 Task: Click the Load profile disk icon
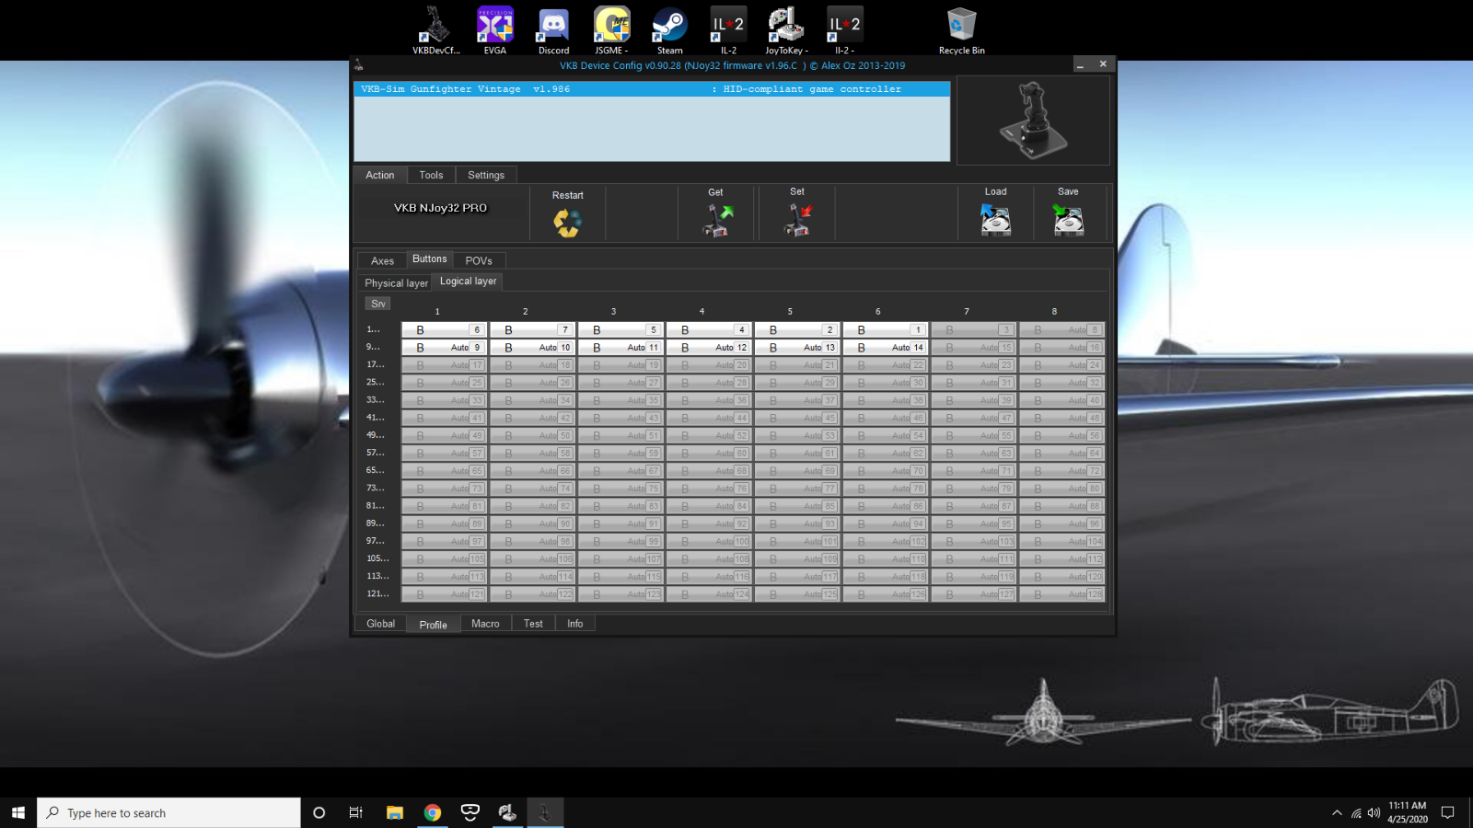click(x=995, y=221)
